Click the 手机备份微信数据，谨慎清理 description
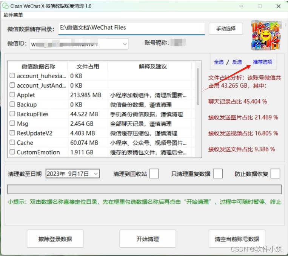Screen dimensions: 288x256 146,114
